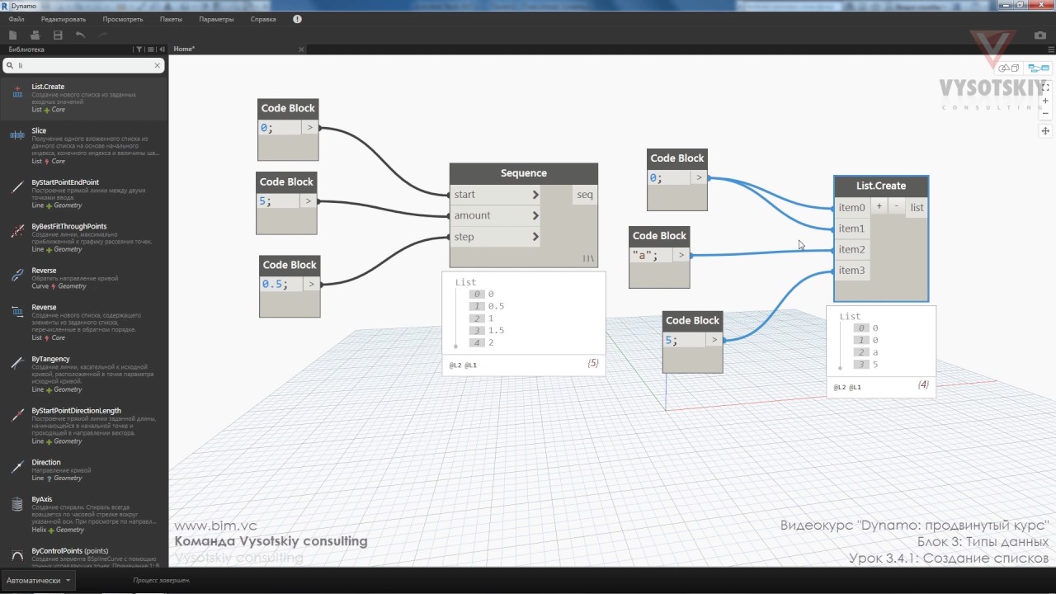Click output arrow of the Code Block 5 wired to item3
Screen dimensions: 1056x594
pyautogui.click(x=714, y=340)
